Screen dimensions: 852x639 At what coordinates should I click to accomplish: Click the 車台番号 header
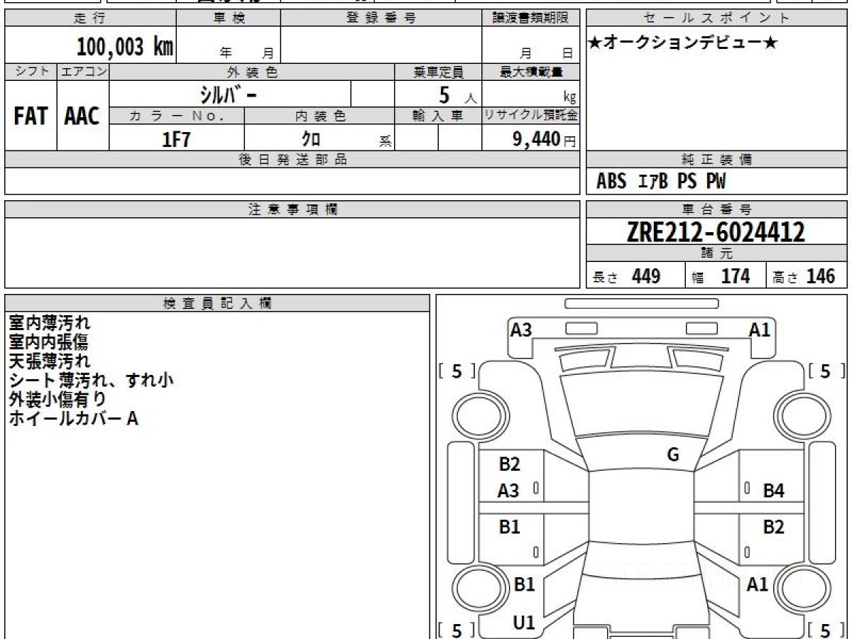tap(717, 209)
